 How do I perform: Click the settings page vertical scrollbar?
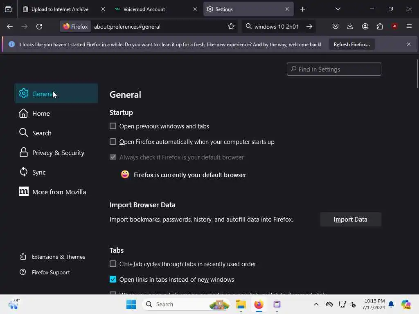coord(417,74)
